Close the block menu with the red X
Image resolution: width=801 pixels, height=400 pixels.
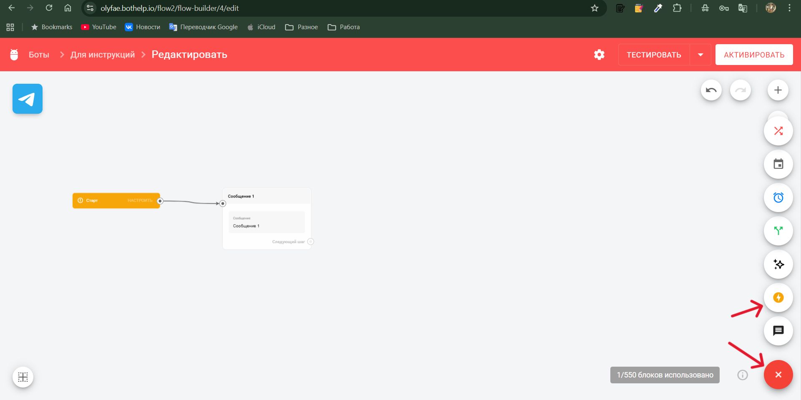(778, 375)
